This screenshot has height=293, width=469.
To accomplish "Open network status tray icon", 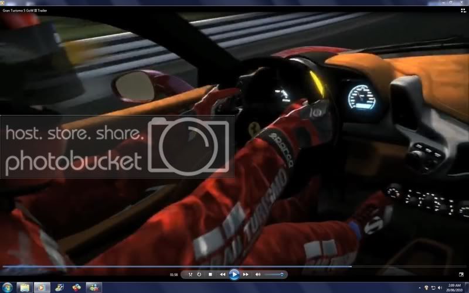I will coord(433,288).
